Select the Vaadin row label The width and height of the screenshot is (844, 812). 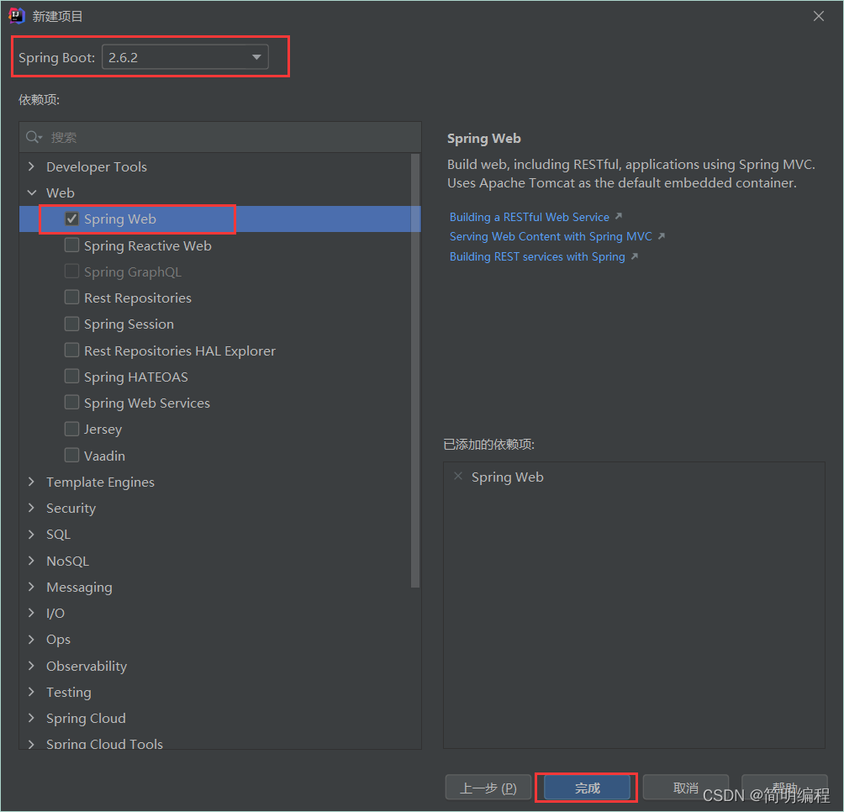[x=104, y=456]
